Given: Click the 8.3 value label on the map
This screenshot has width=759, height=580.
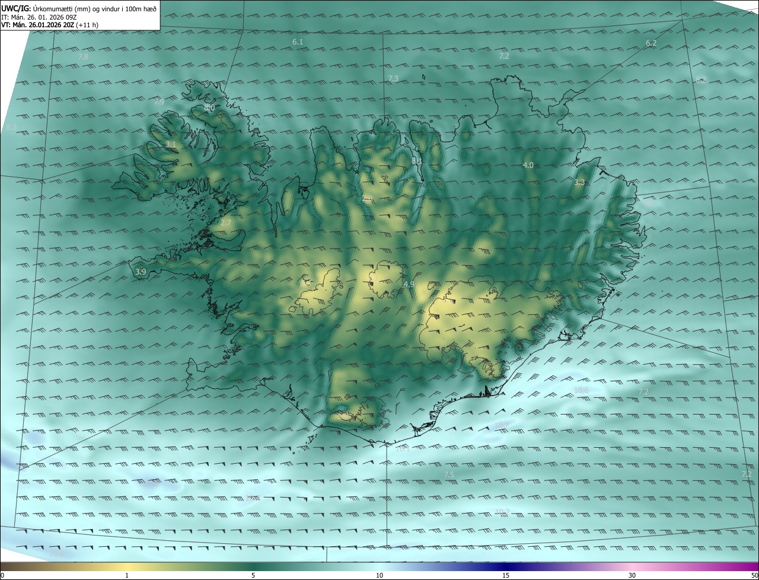Looking at the screenshot, I should (x=12, y=128).
